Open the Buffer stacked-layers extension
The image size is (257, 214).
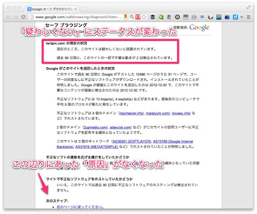153,17
